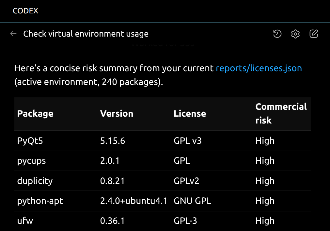330x231 pixels.
Task: Open the reports/licenses.json link
Action: click(259, 68)
